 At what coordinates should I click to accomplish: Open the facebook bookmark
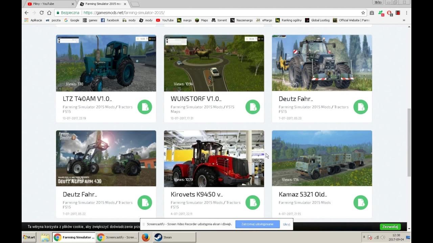pos(110,20)
